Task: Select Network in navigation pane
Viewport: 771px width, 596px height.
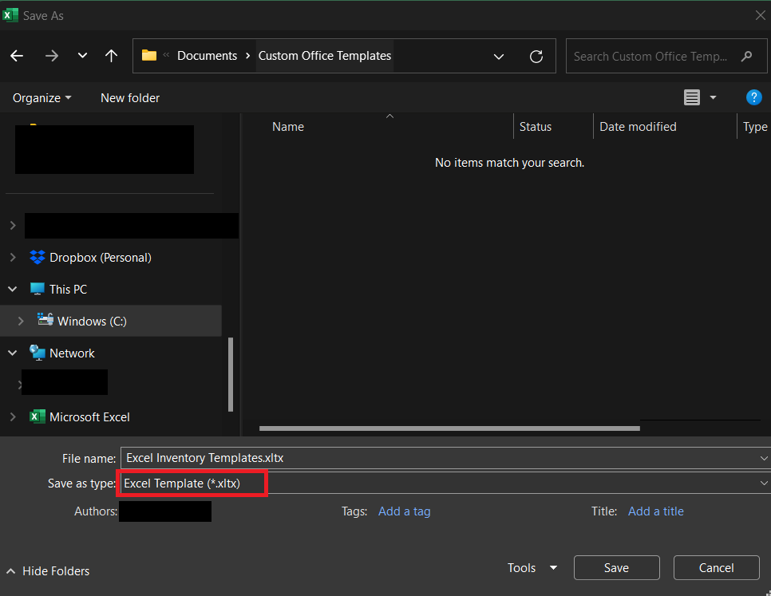Action: pos(72,353)
